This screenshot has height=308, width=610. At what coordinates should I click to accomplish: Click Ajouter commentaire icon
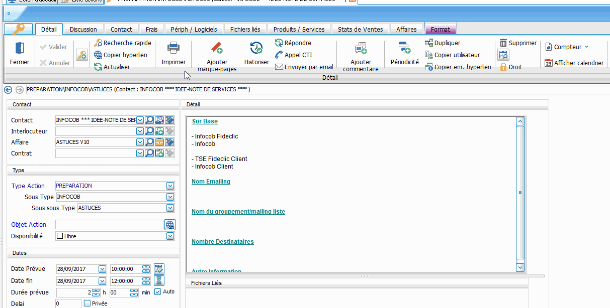pos(361,49)
